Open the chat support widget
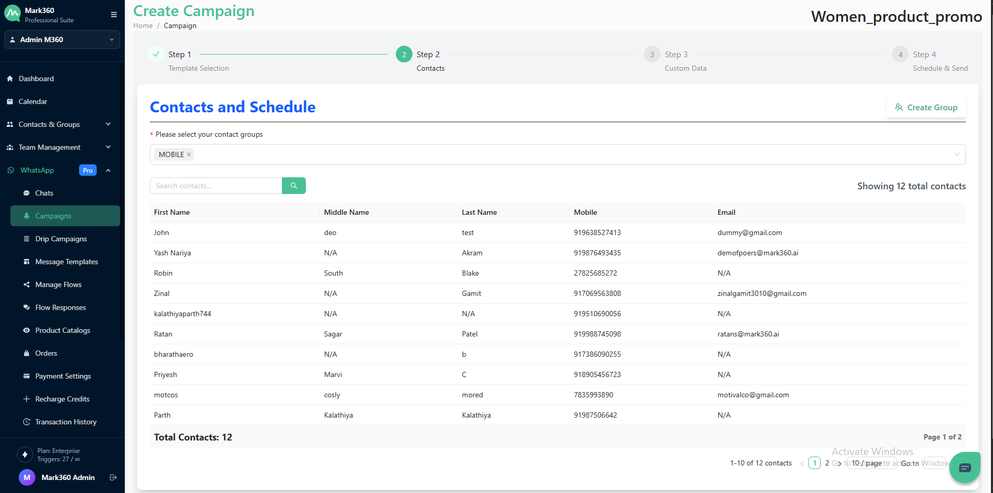The width and height of the screenshot is (993, 493). coord(964,468)
